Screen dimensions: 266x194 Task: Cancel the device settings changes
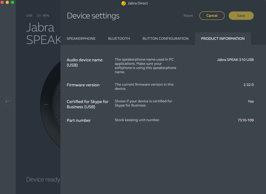point(212,16)
